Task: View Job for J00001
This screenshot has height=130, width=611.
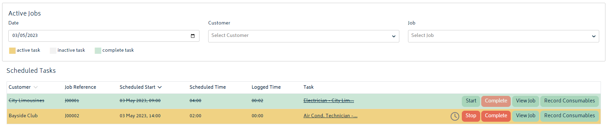Action: [526, 101]
